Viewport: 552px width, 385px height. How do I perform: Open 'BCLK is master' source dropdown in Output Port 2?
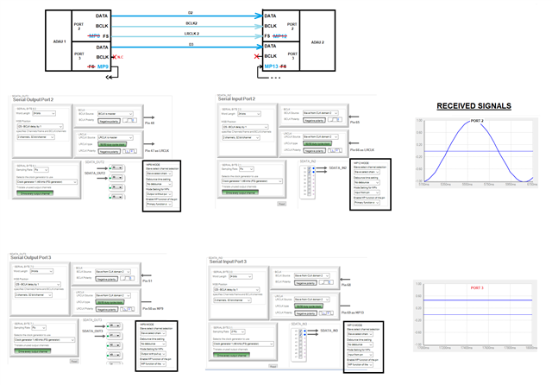[115, 114]
